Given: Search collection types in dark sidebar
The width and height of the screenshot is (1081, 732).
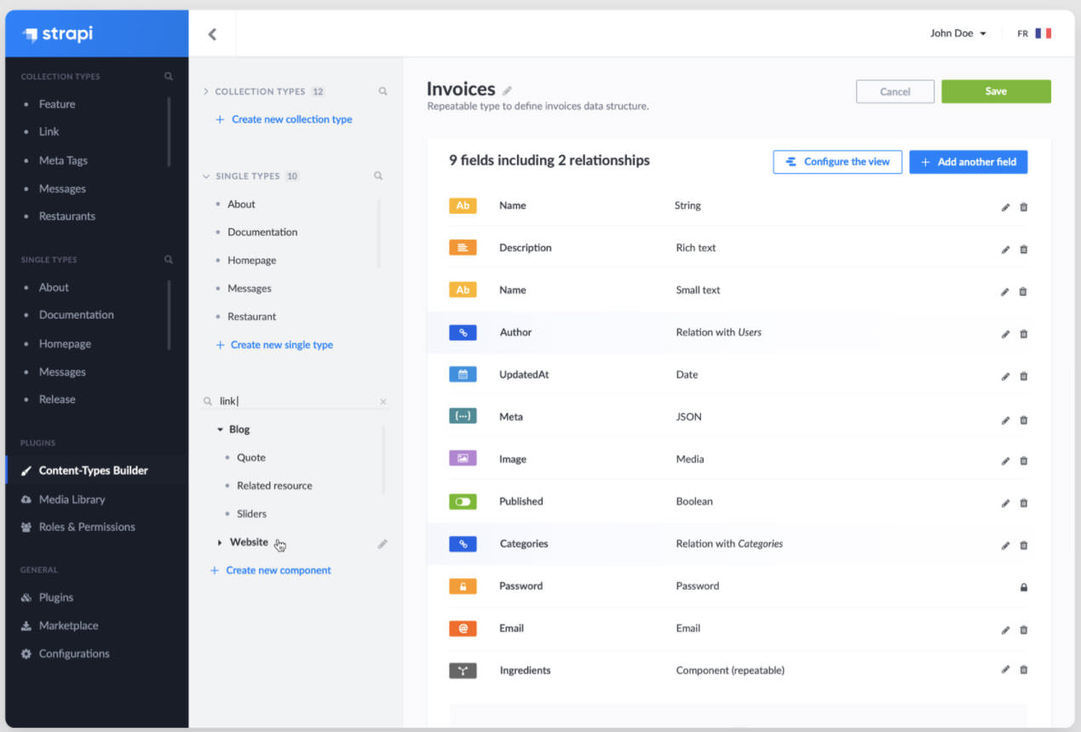Looking at the screenshot, I should (168, 77).
